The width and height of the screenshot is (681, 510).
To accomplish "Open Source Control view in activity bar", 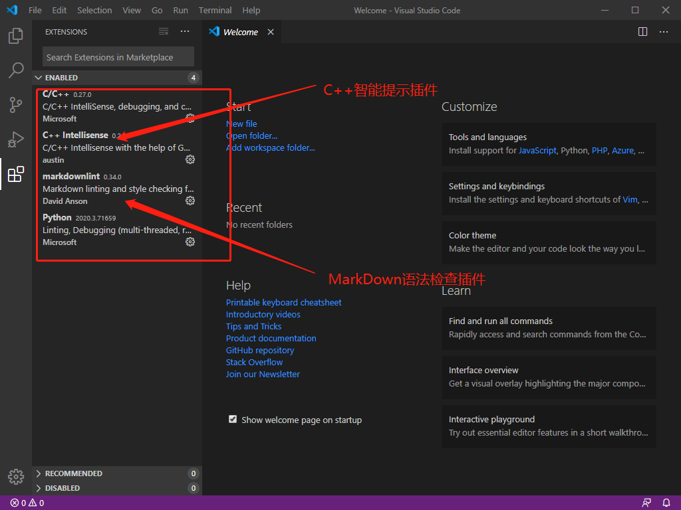I will [16, 105].
